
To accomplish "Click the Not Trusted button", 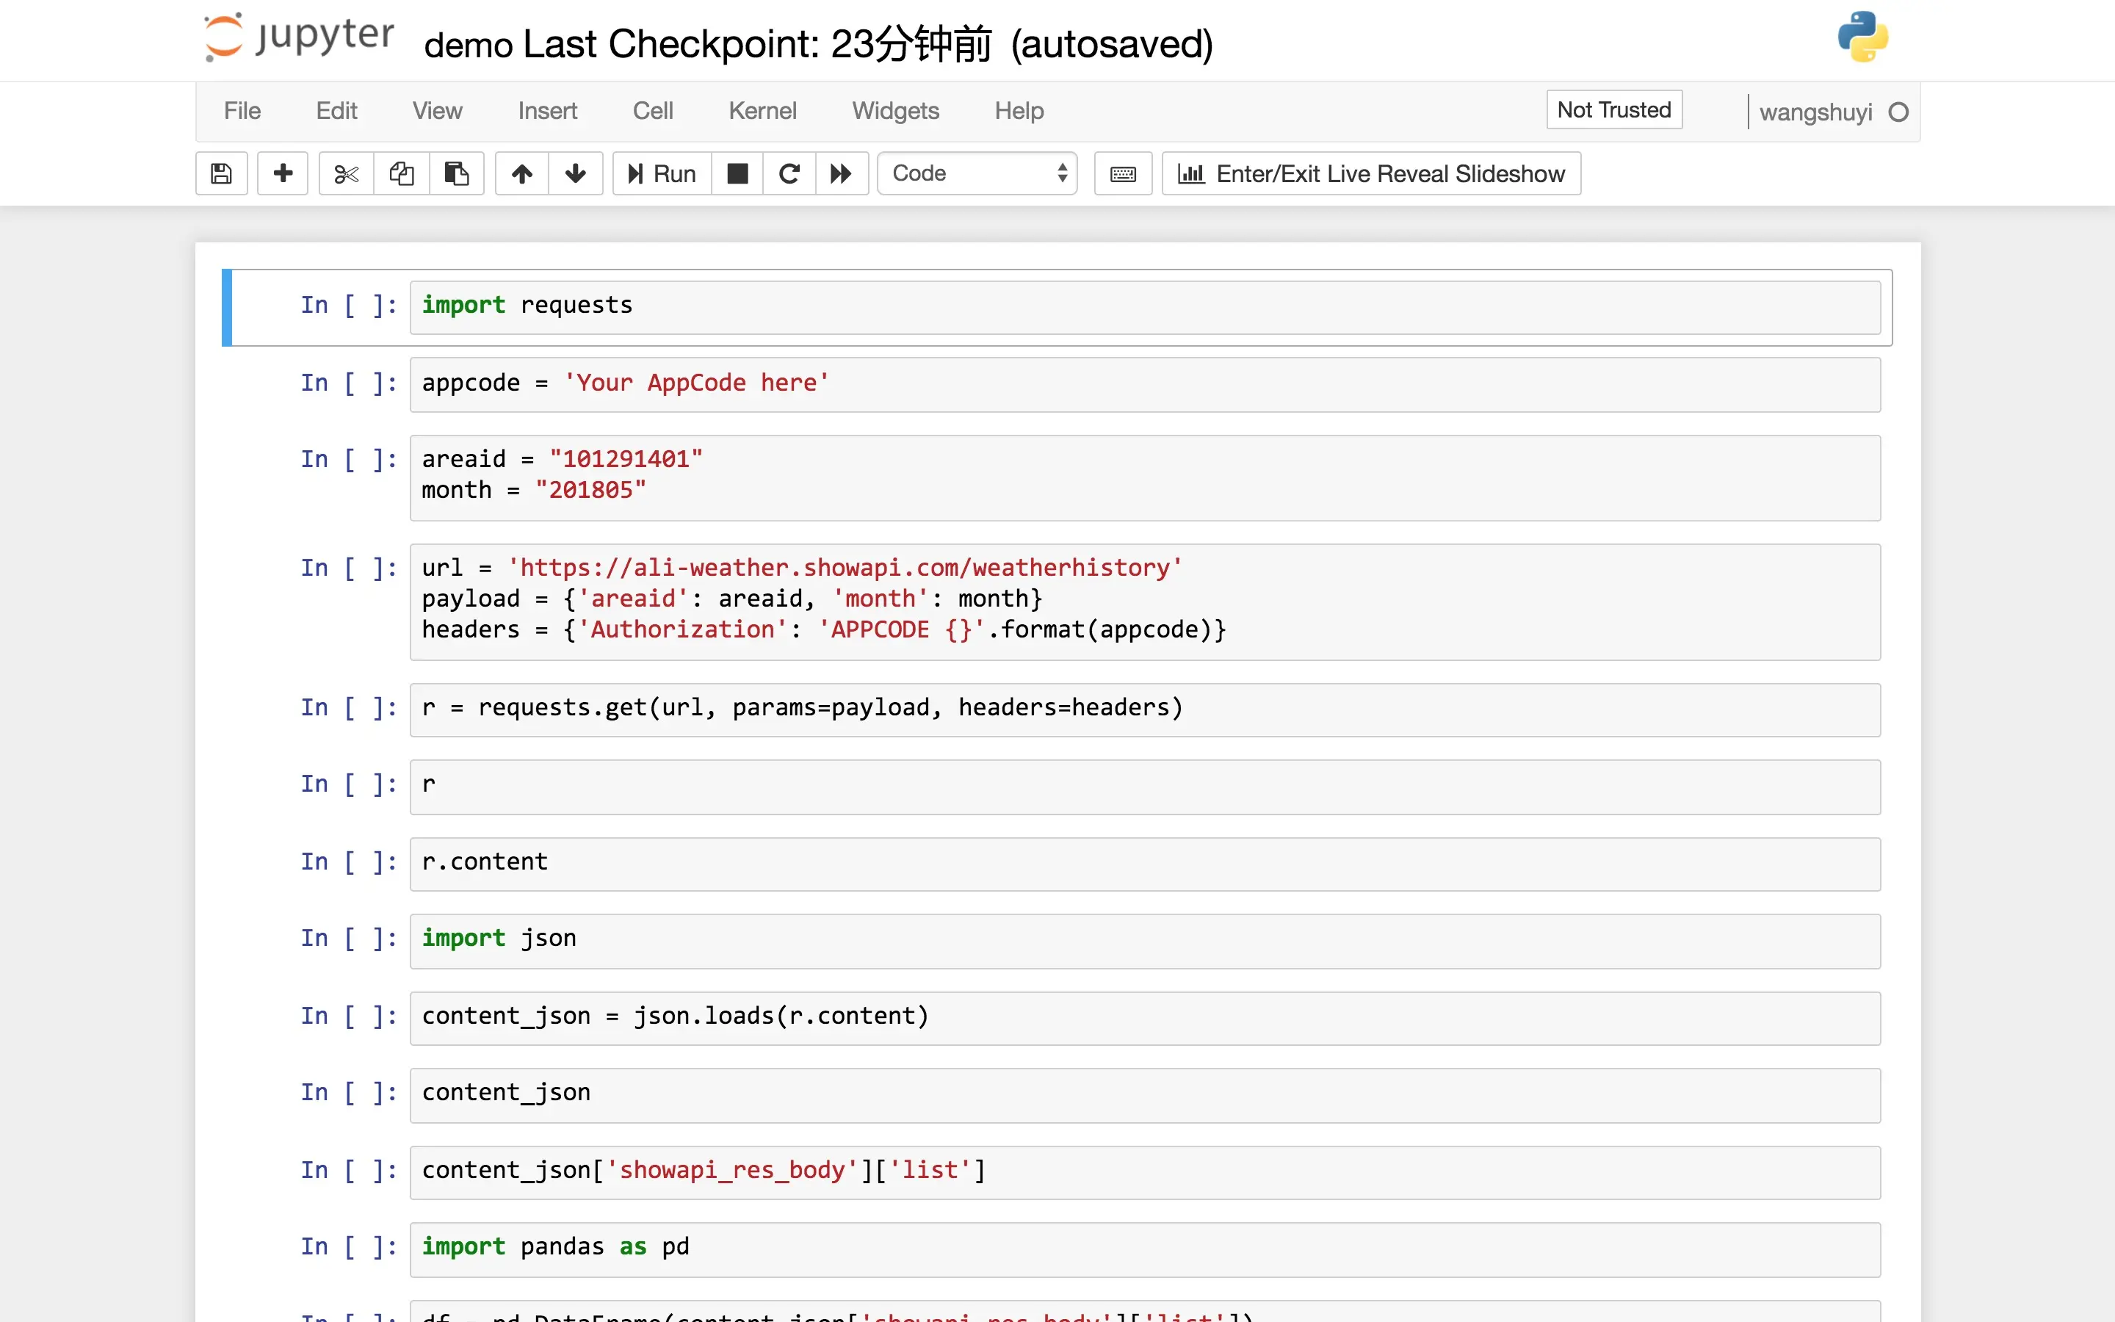I will coord(1613,109).
